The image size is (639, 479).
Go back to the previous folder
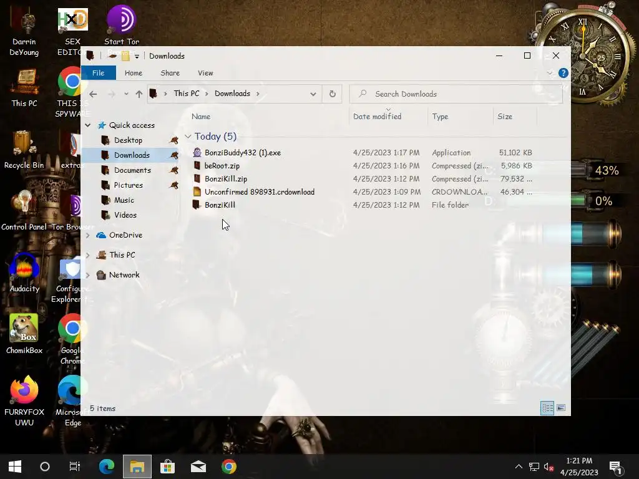coord(93,94)
